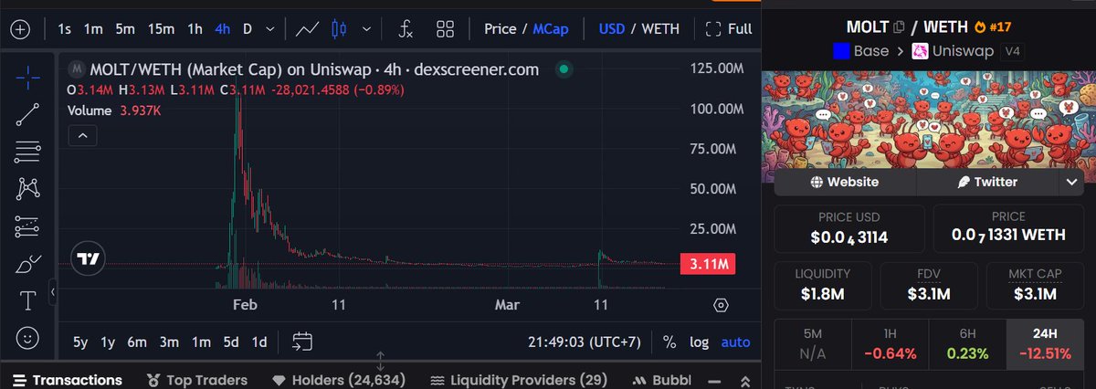Select the 5M price change tab
The width and height of the screenshot is (1096, 389).
tap(811, 344)
